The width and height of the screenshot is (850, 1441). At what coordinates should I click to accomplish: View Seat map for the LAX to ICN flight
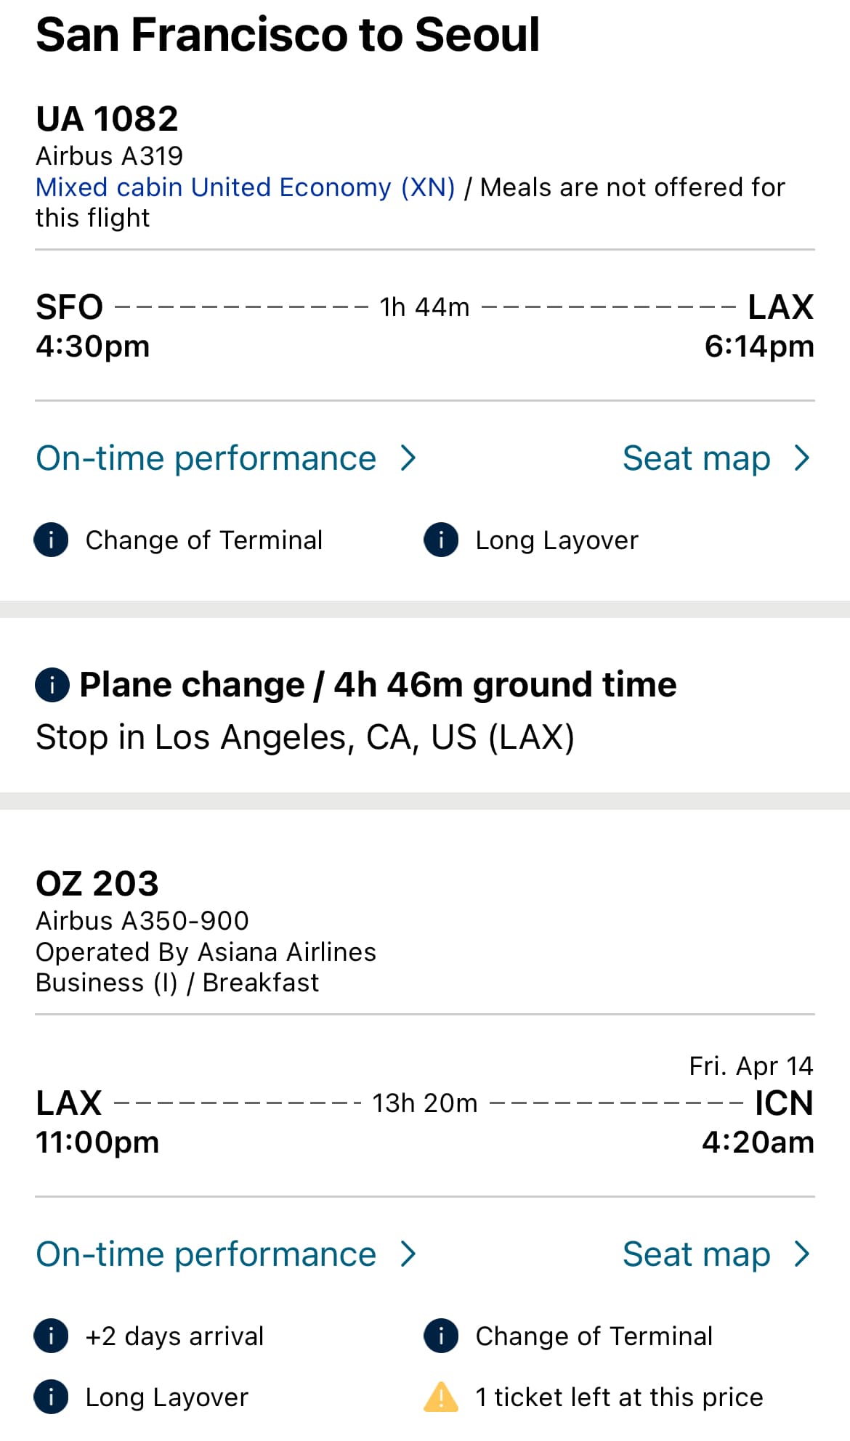(x=696, y=1254)
